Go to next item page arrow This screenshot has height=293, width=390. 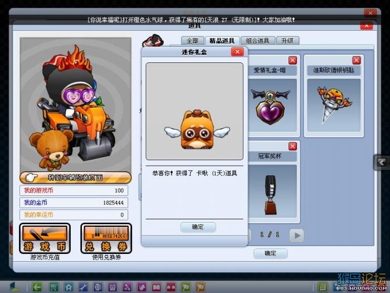click(297, 235)
